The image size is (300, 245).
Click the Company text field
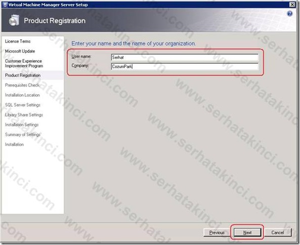point(185,66)
